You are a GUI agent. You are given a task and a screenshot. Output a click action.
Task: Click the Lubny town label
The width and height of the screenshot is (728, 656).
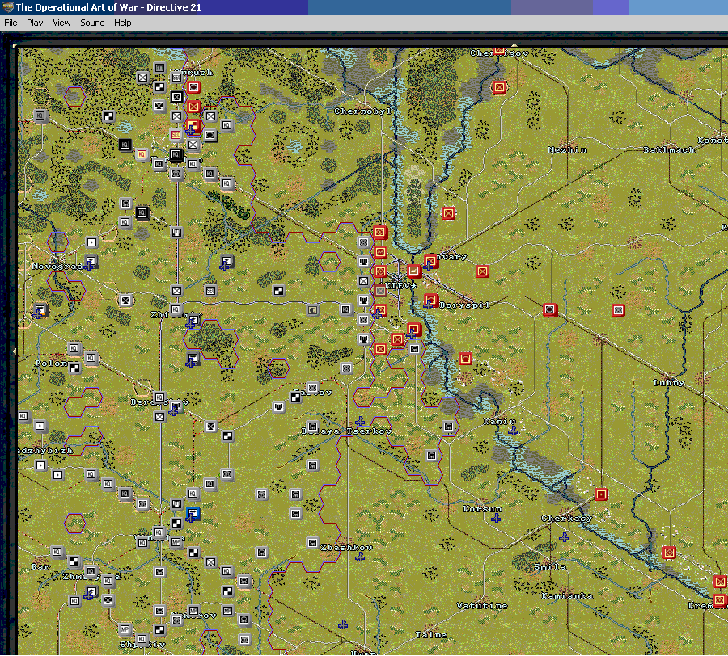click(669, 382)
